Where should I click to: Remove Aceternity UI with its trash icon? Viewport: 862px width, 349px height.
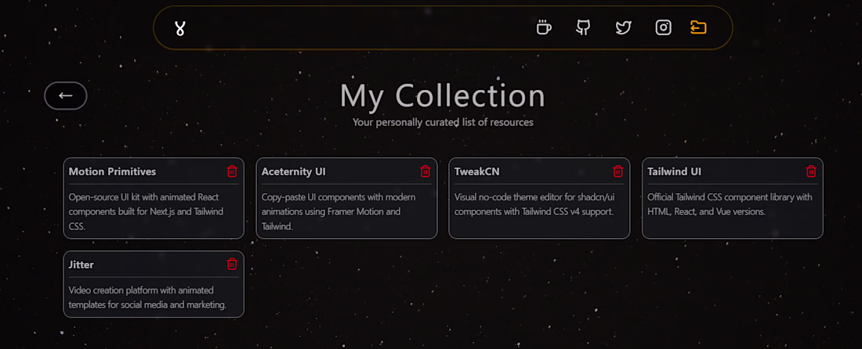(425, 171)
